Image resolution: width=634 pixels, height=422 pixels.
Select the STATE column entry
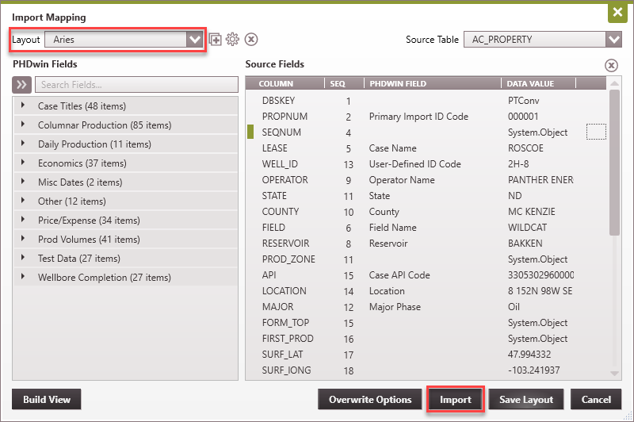[x=274, y=196]
